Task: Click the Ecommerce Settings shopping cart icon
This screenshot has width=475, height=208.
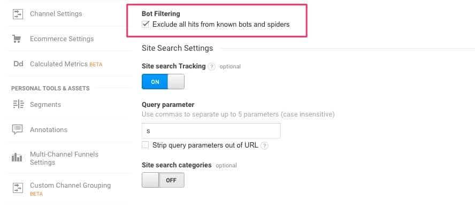Action: [17, 38]
